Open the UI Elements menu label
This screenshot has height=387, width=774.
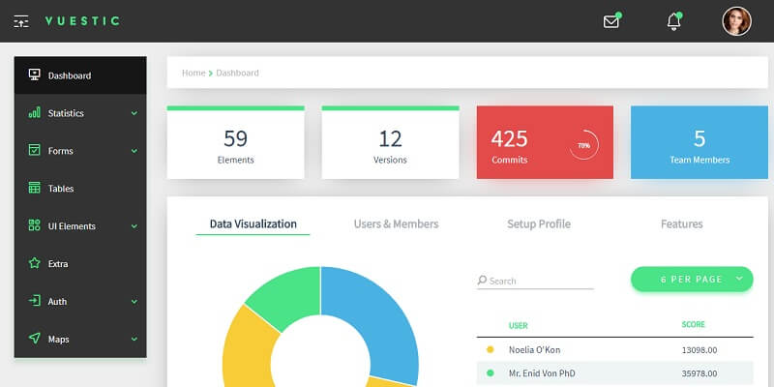point(72,226)
